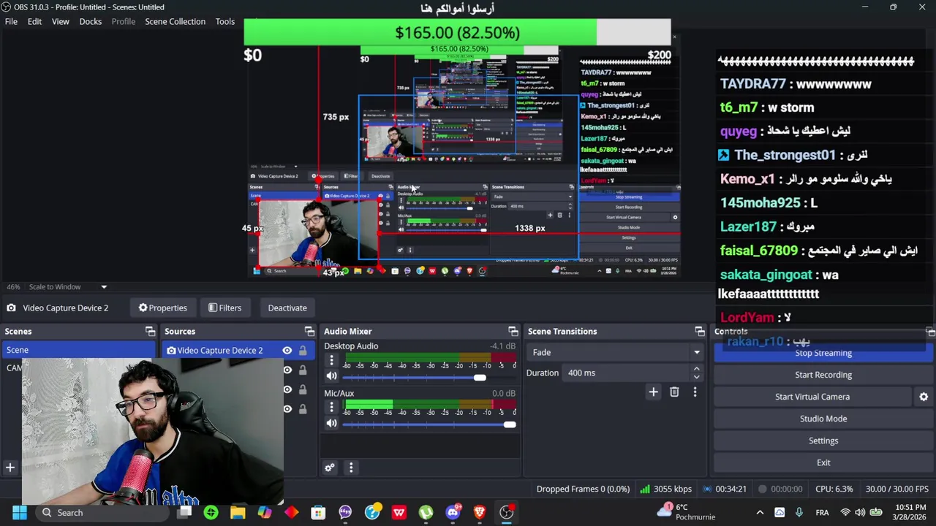Open the Tools menu
The height and width of the screenshot is (526, 936).
click(225, 21)
